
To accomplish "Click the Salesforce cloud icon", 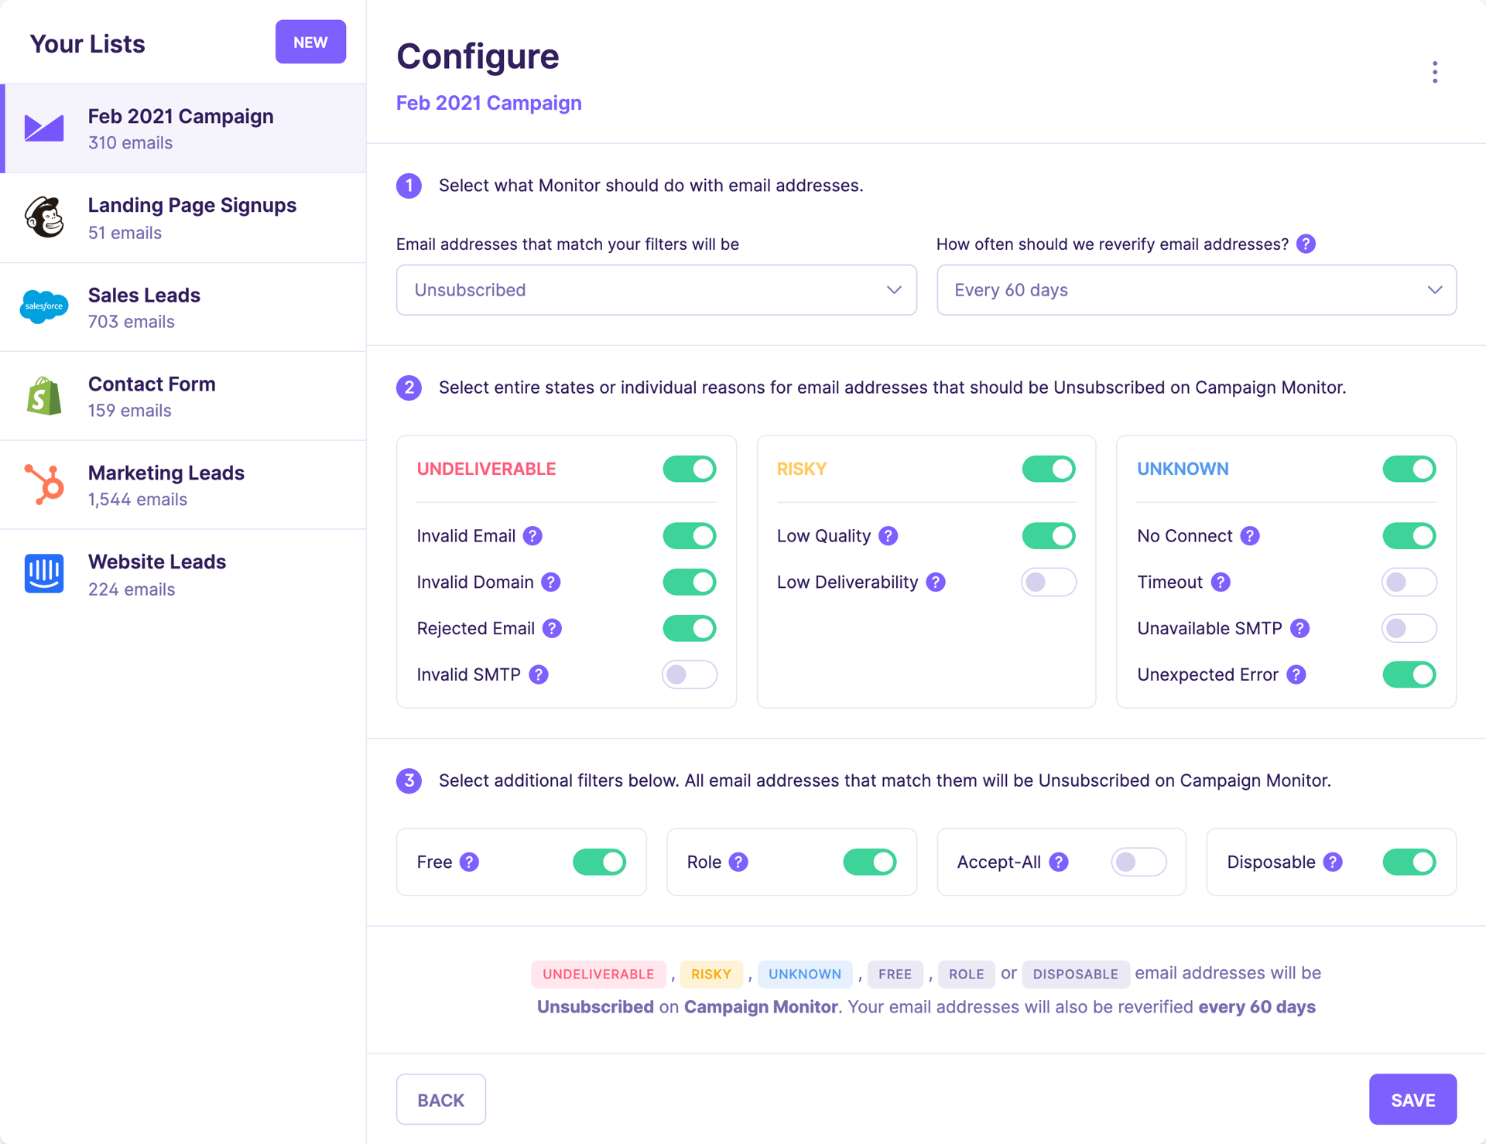I will [x=44, y=306].
